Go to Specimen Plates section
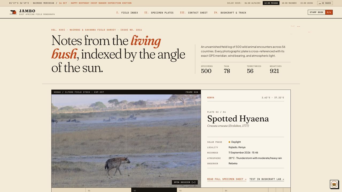Image resolution: width=342 pixels, height=192 pixels. [159, 13]
